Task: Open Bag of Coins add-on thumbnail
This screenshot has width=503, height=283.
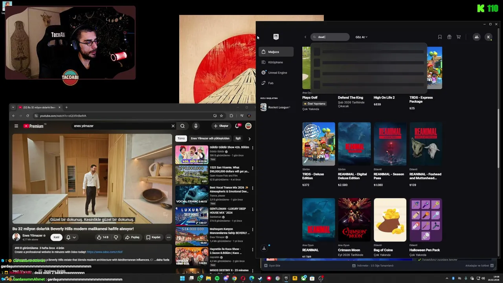Action: point(390,220)
